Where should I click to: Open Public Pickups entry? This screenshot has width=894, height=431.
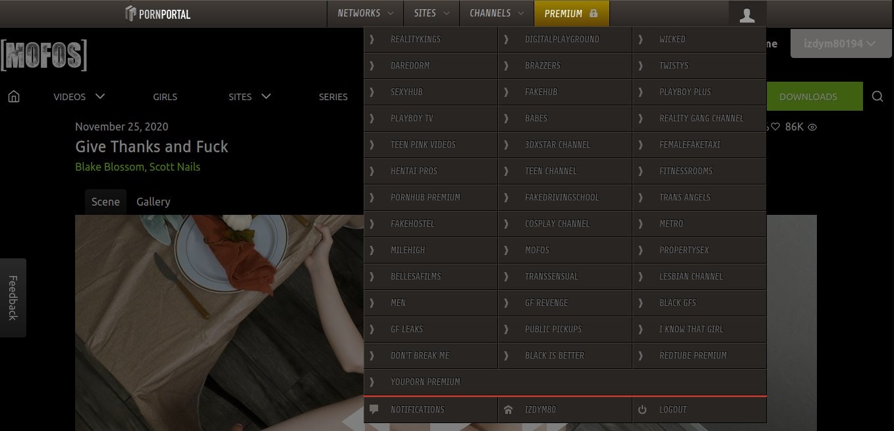(x=565, y=329)
